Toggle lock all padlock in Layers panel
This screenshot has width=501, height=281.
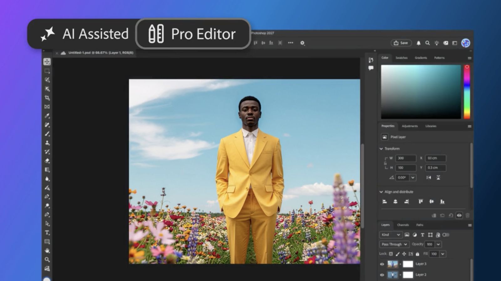(417, 254)
